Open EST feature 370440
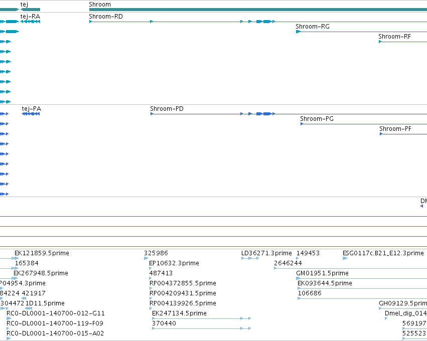The height and width of the screenshot is (341, 427). 164,323
